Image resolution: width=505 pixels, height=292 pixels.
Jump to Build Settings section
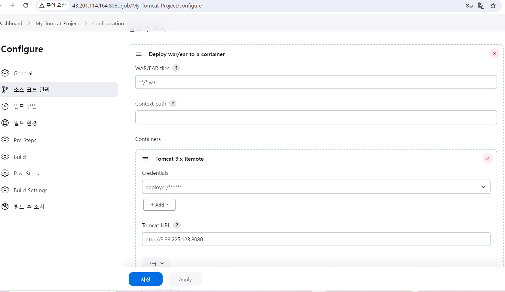point(30,190)
